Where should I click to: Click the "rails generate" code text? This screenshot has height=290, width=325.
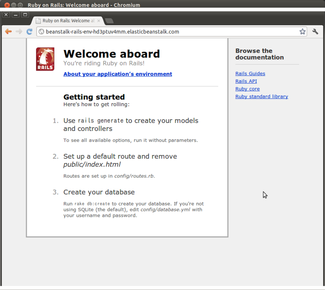[x=100, y=121]
